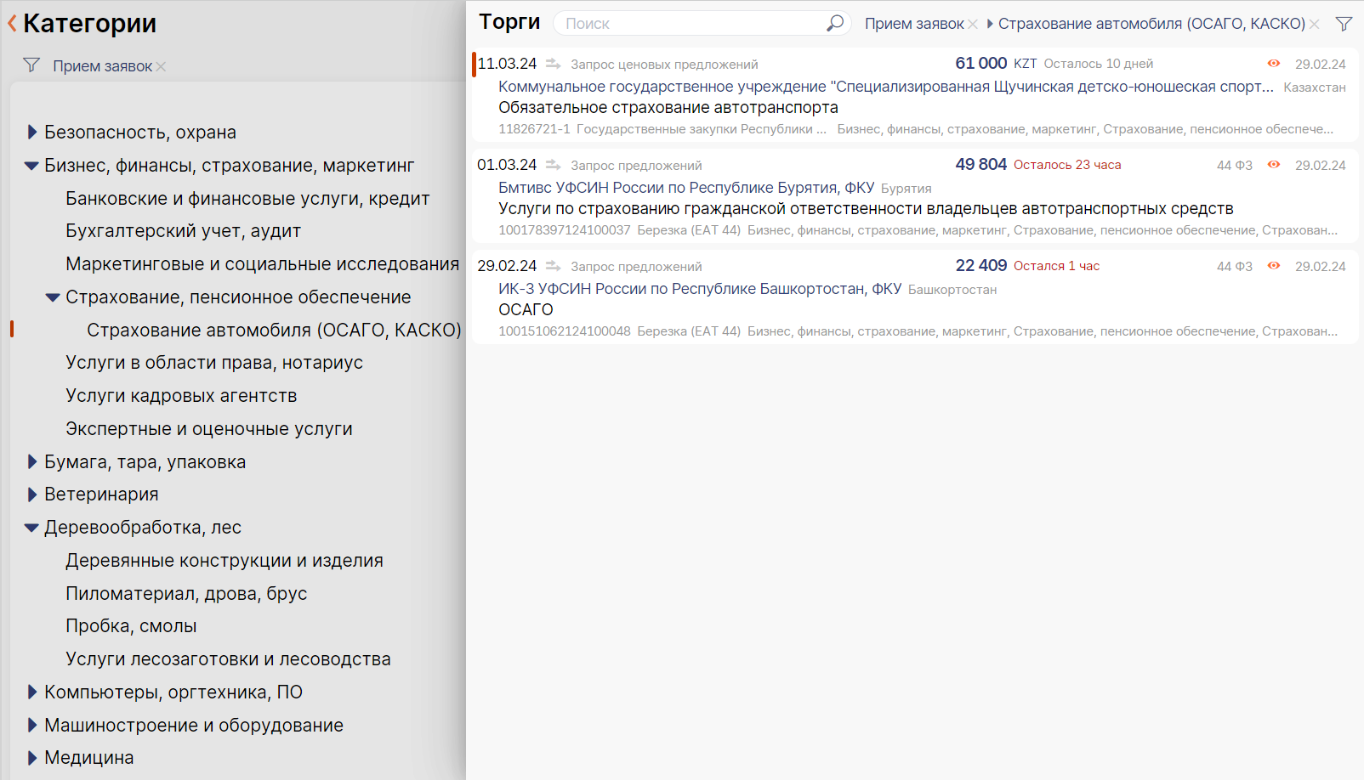Open the ОСАГО tender title
1364x780 pixels.
pyautogui.click(x=526, y=310)
